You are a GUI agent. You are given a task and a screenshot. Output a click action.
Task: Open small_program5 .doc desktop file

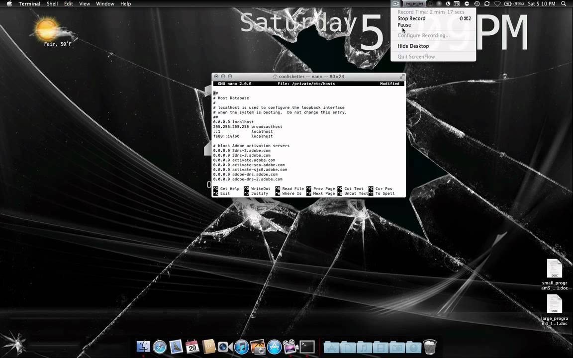coord(555,274)
